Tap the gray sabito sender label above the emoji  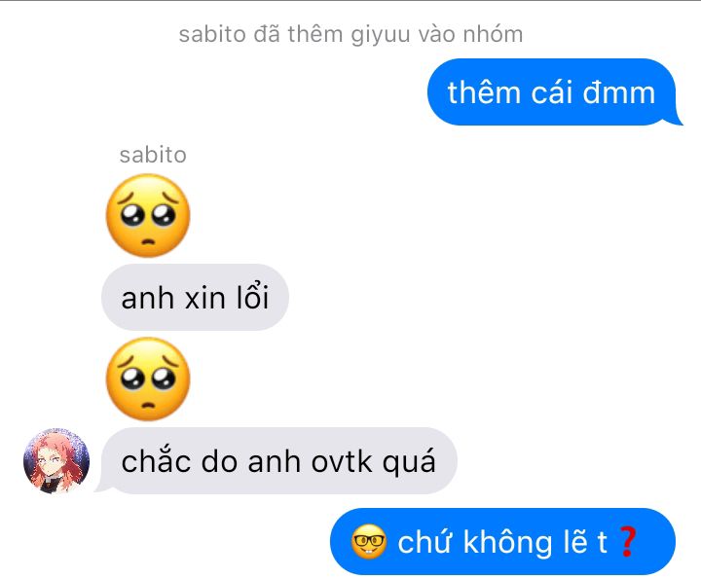tap(153, 155)
